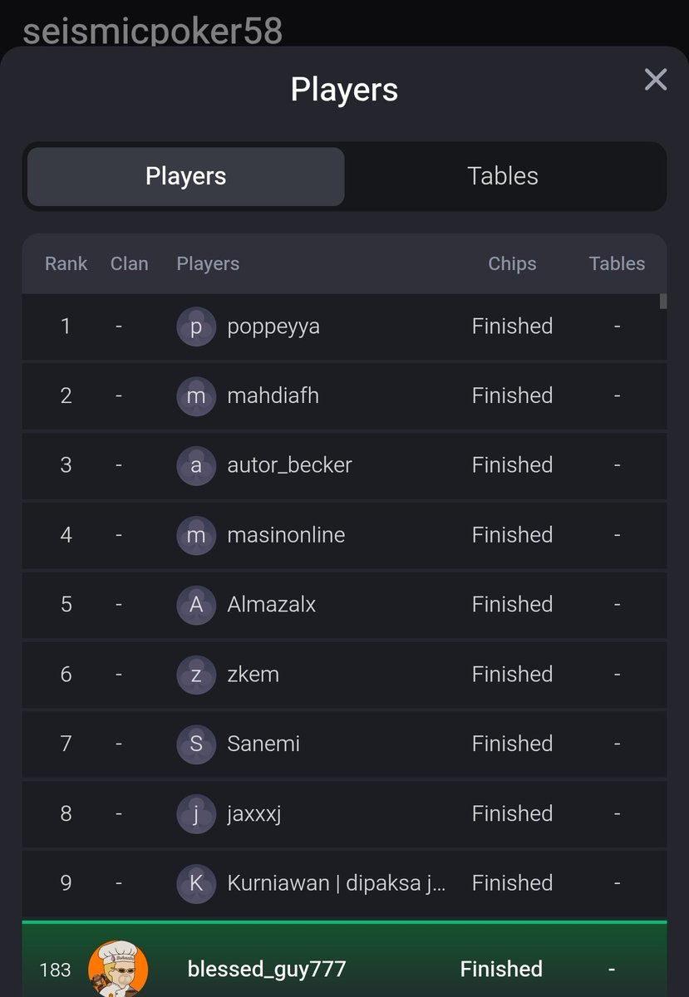Image resolution: width=689 pixels, height=997 pixels.
Task: Select the blessed_guy777 highlighted row
Action: point(345,960)
